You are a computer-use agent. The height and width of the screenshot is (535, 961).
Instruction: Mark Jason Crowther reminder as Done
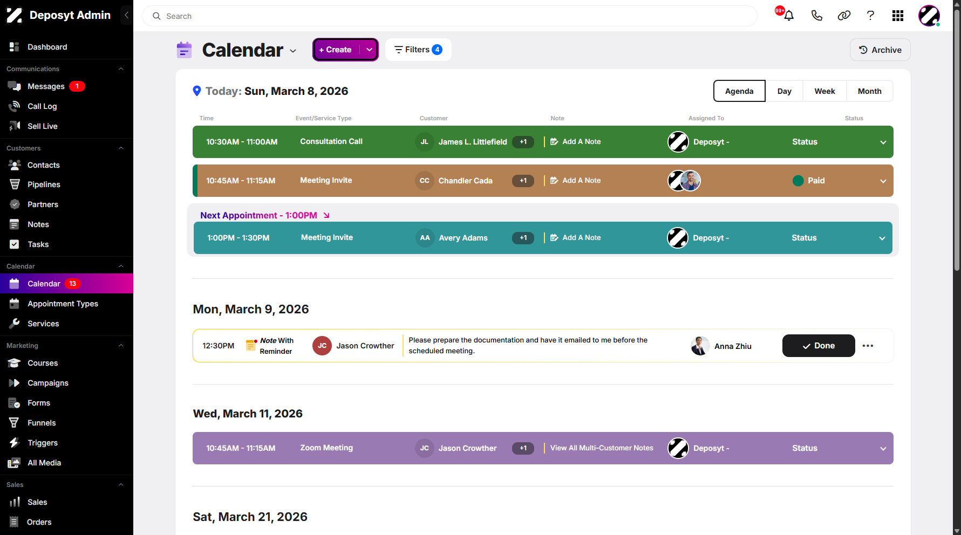[x=819, y=346]
